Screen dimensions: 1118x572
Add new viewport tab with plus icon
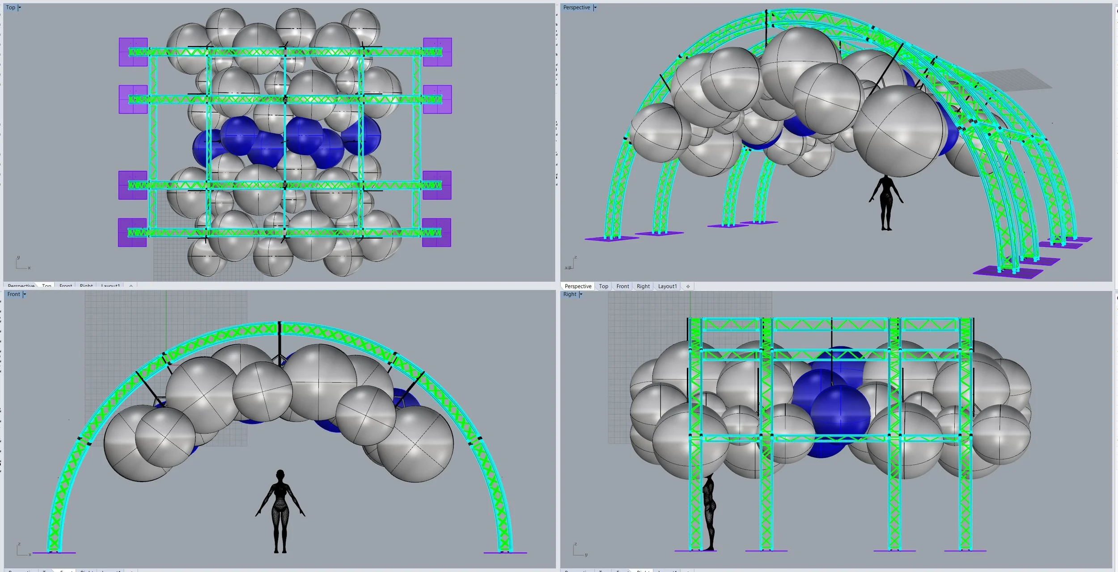click(x=688, y=286)
